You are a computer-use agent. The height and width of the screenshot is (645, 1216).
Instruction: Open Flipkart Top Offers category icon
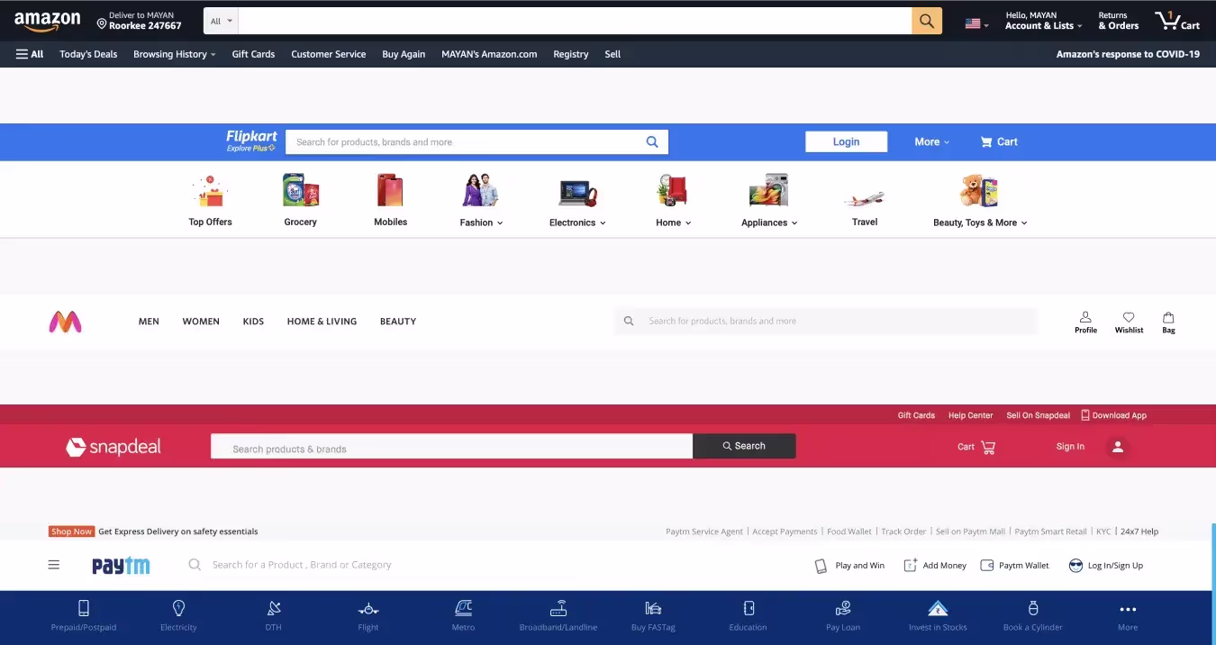click(x=210, y=191)
